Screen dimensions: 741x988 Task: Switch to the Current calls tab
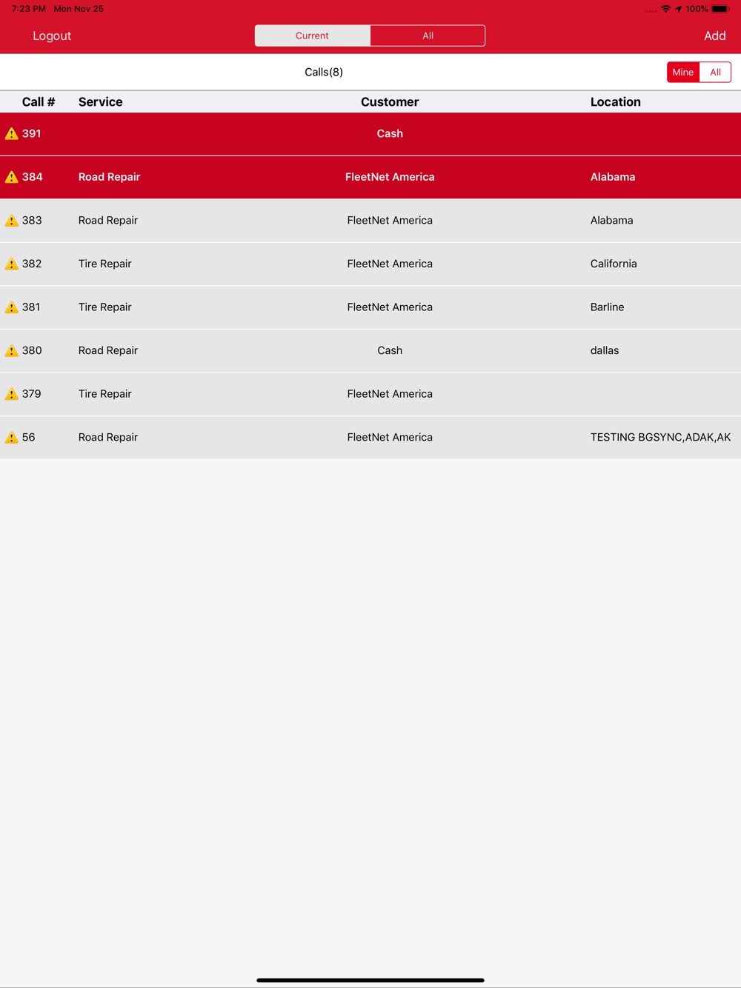pos(312,36)
